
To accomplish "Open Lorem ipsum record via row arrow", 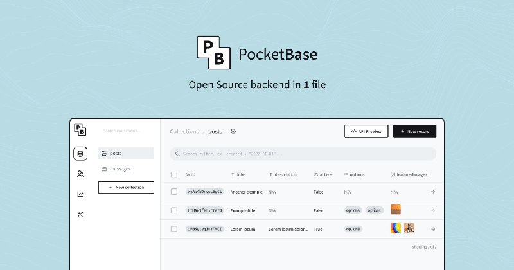I will 433,229.
